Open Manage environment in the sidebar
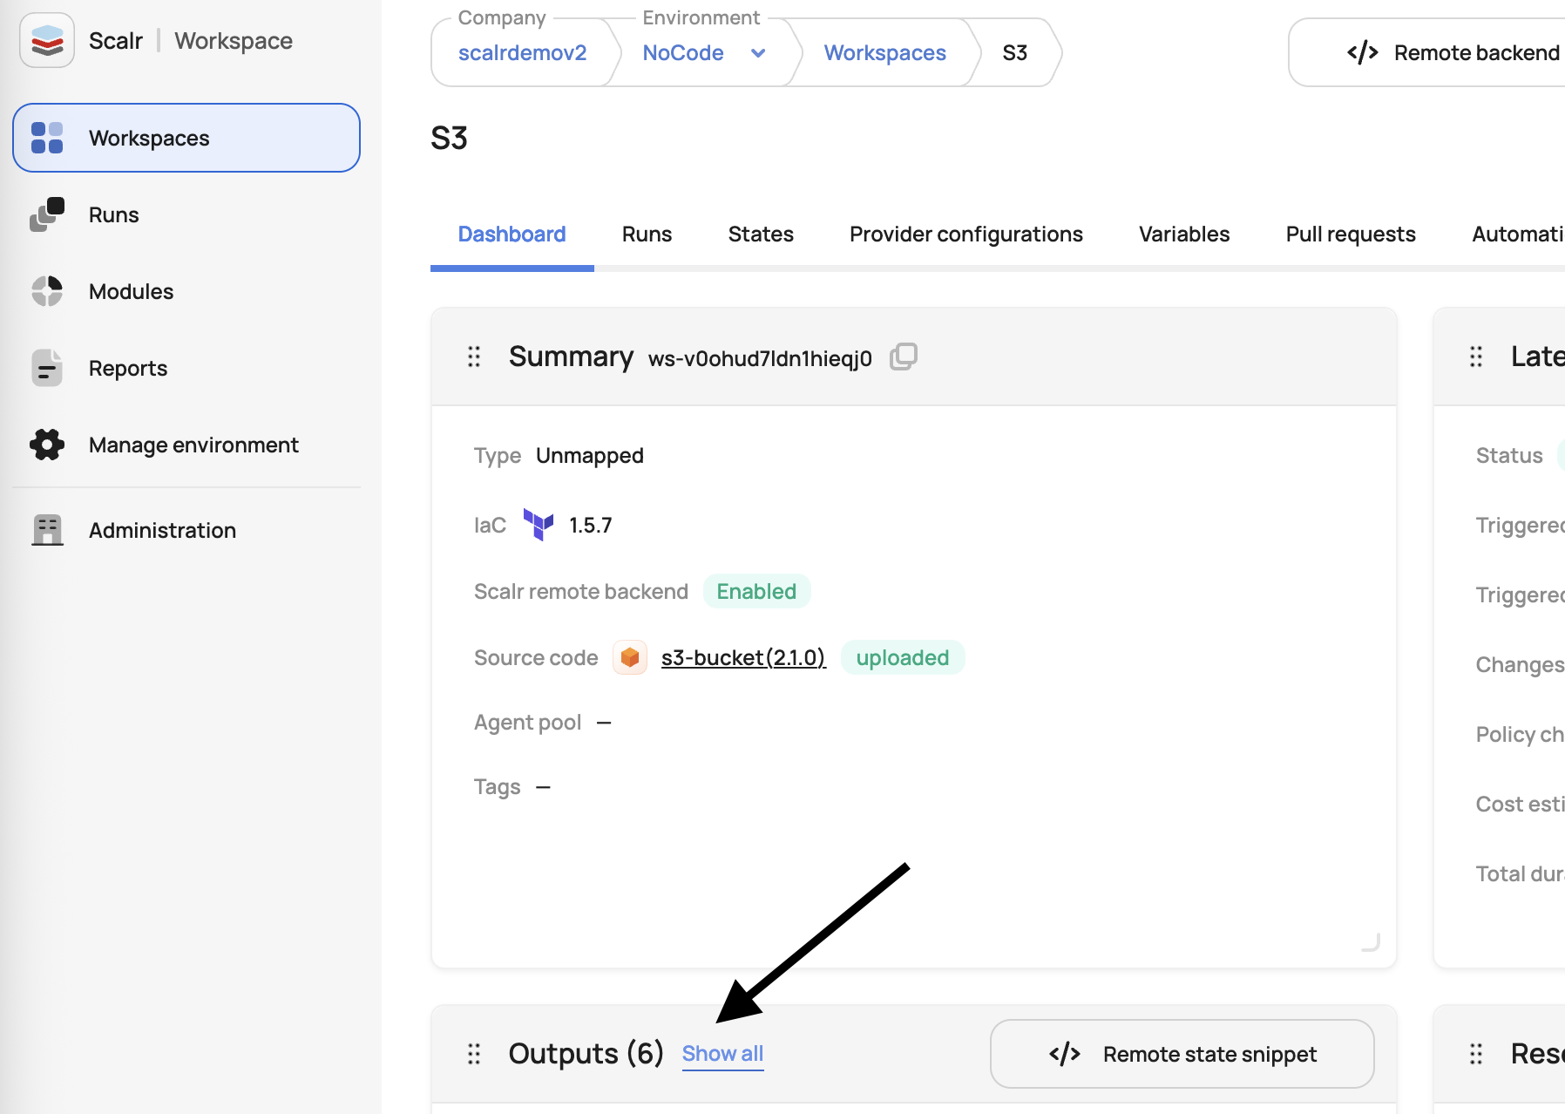 [186, 445]
